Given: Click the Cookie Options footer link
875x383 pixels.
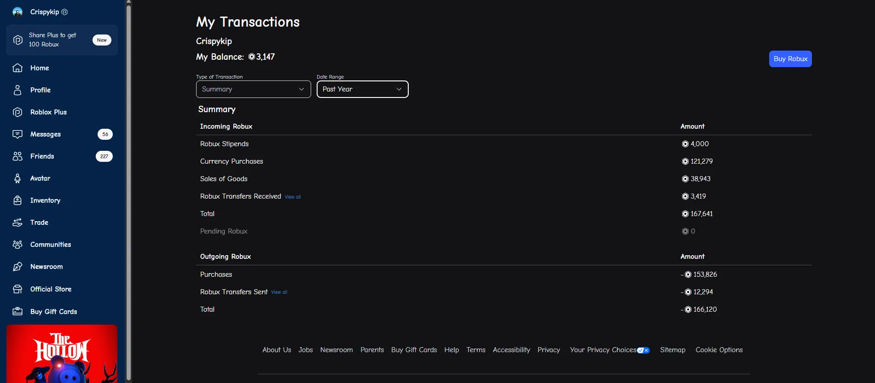Looking at the screenshot, I should pyautogui.click(x=719, y=350).
